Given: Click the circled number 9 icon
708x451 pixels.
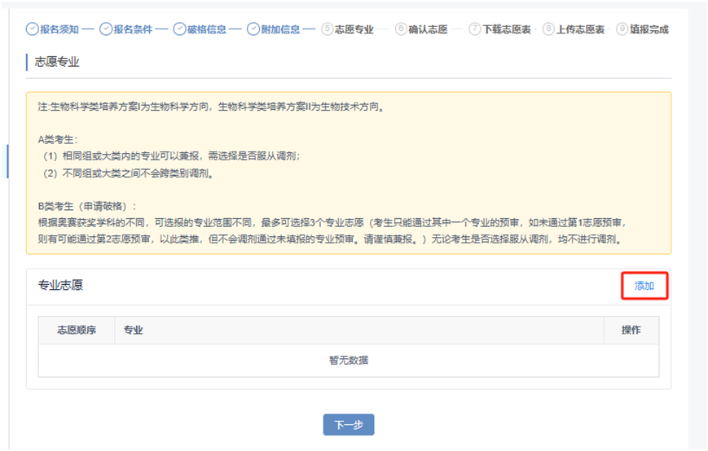Looking at the screenshot, I should pos(622,28).
